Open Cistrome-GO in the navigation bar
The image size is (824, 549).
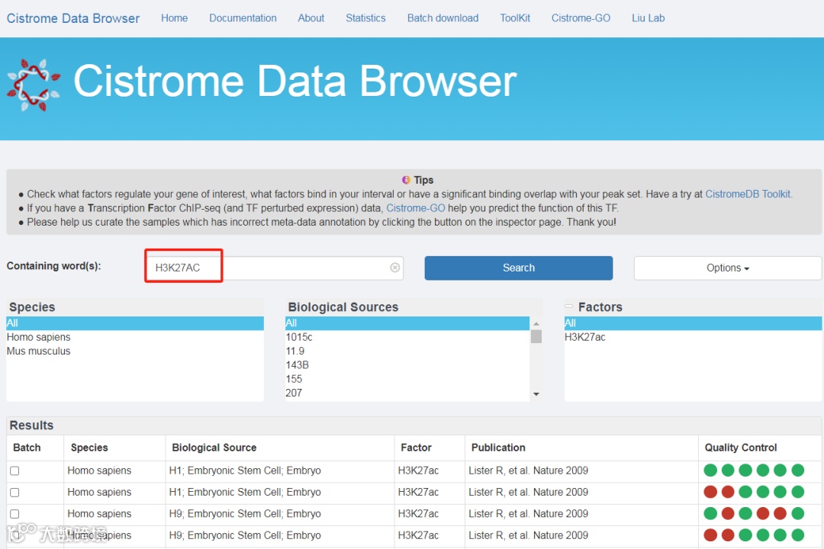581,18
